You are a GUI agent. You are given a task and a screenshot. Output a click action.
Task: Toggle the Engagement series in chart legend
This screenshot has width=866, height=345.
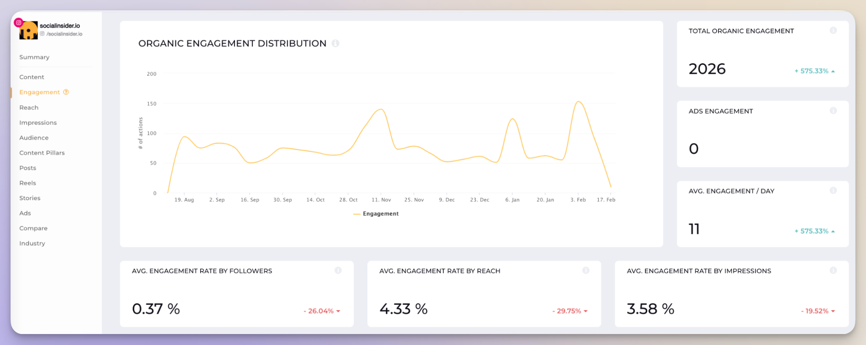[376, 214]
